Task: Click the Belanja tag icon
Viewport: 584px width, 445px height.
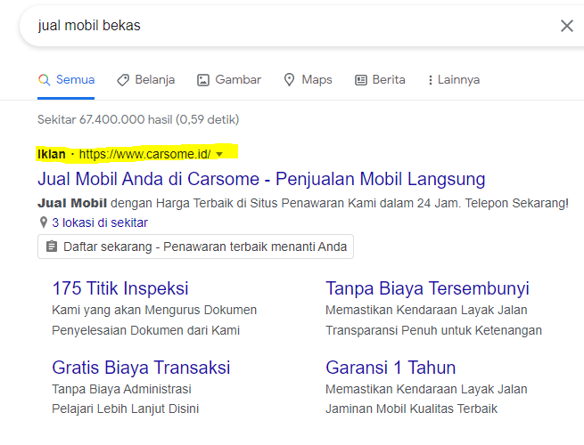Action: tap(123, 80)
